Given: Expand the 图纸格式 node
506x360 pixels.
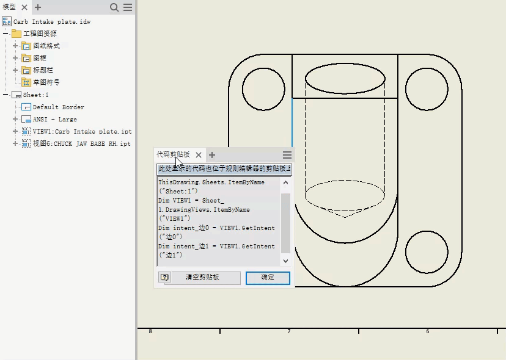Looking at the screenshot, I should [x=15, y=46].
